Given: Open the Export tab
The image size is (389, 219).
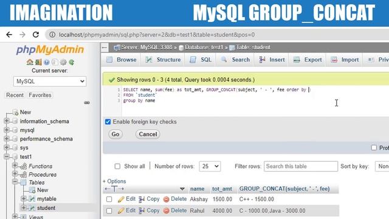Looking at the screenshot, I should [x=308, y=60].
